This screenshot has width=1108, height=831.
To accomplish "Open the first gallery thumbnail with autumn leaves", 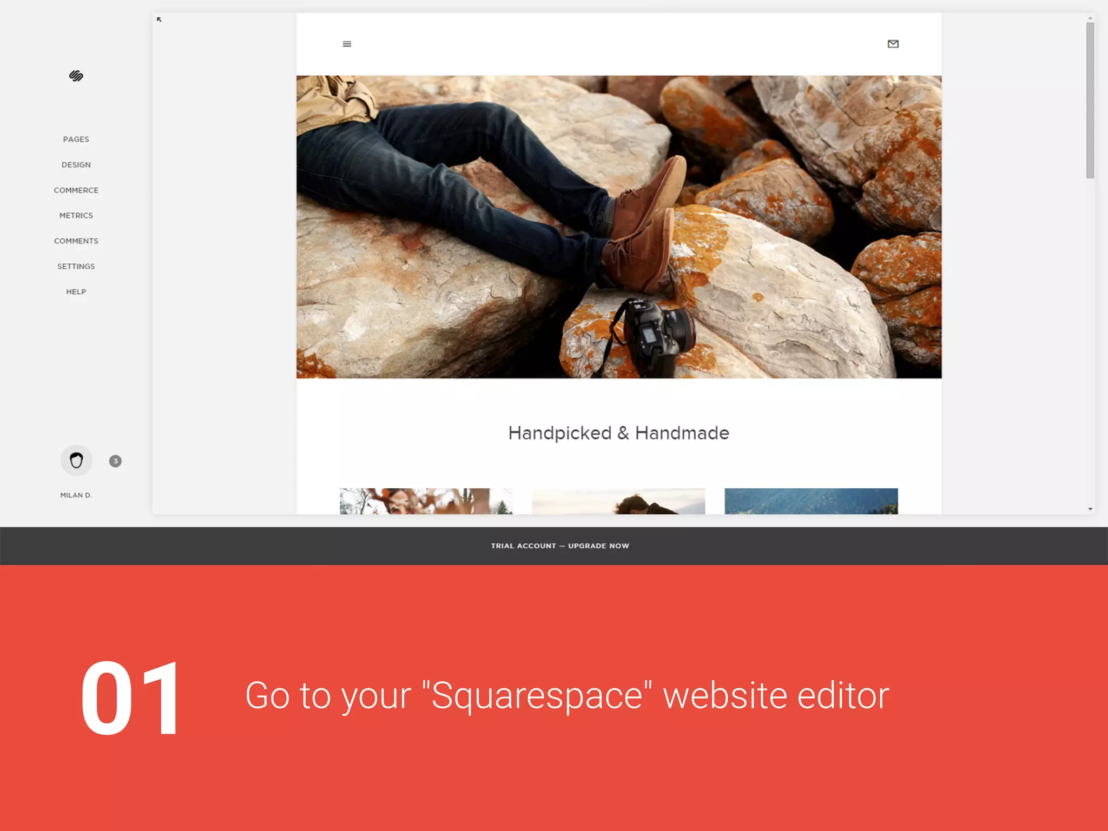I will [426, 501].
